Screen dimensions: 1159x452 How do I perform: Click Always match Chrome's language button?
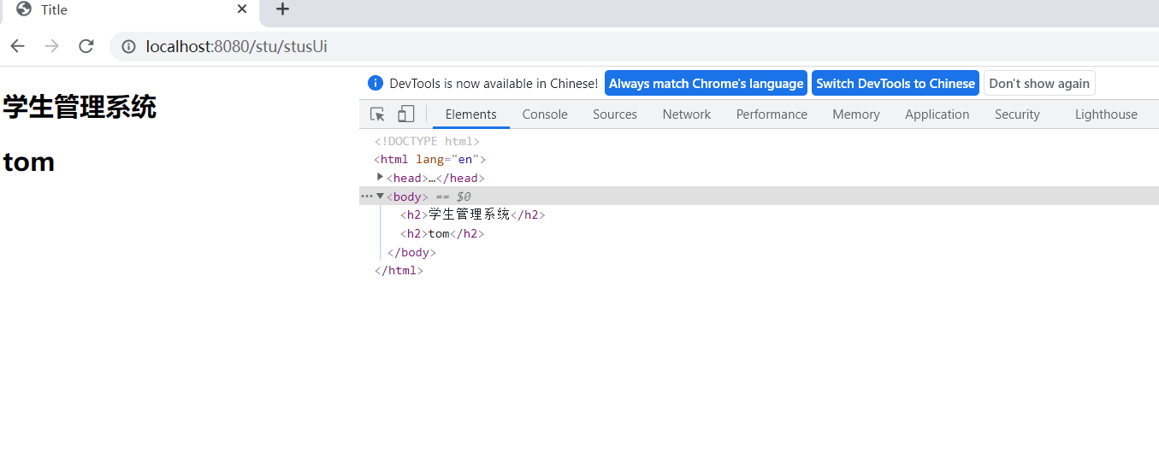coord(706,83)
